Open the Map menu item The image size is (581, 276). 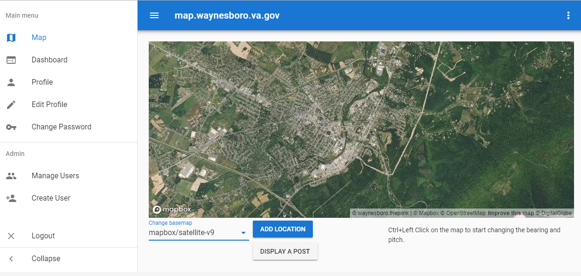click(x=69, y=37)
